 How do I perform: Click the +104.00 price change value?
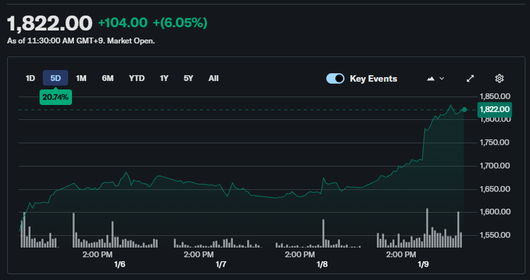123,23
